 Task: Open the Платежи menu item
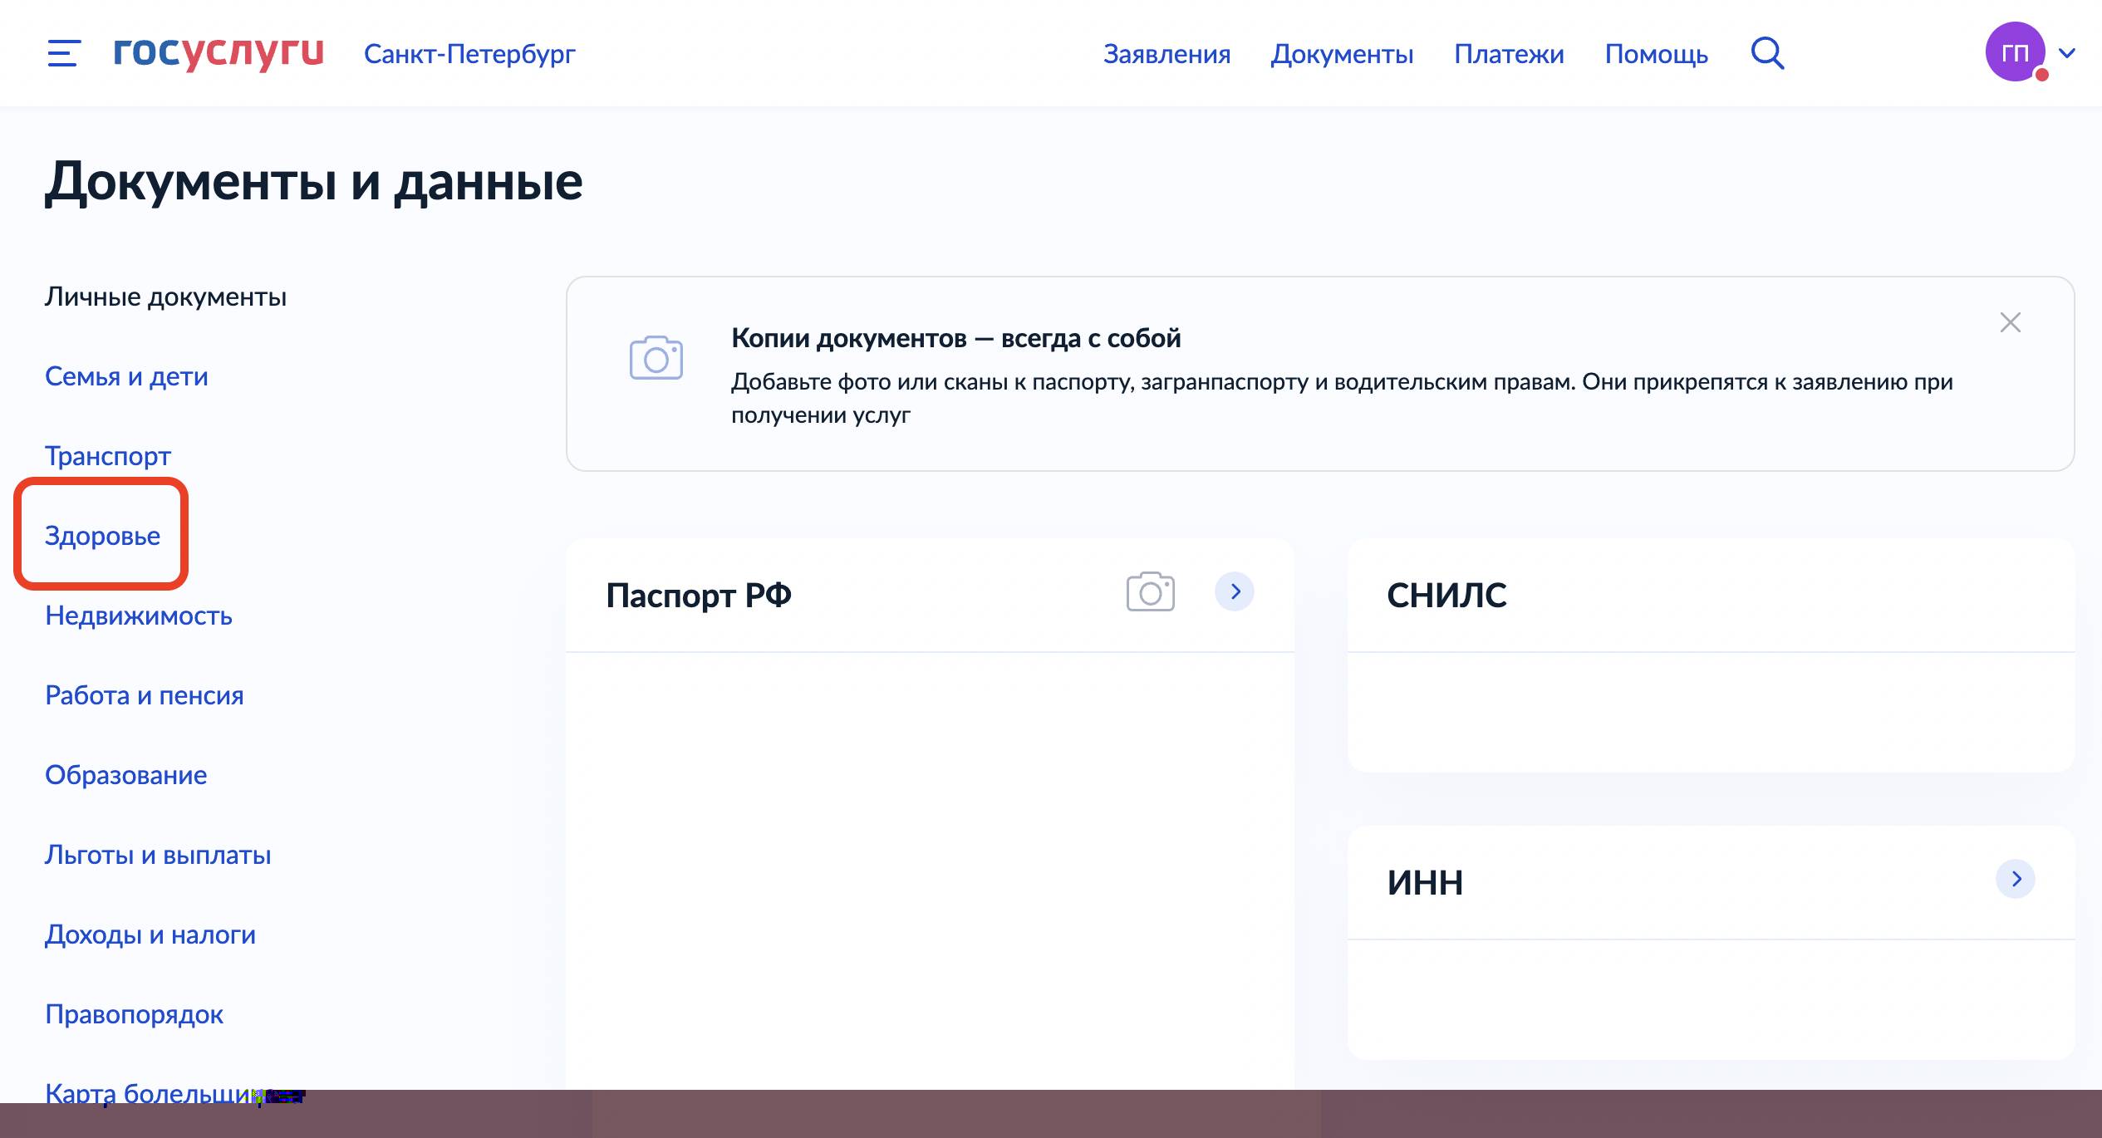1509,54
